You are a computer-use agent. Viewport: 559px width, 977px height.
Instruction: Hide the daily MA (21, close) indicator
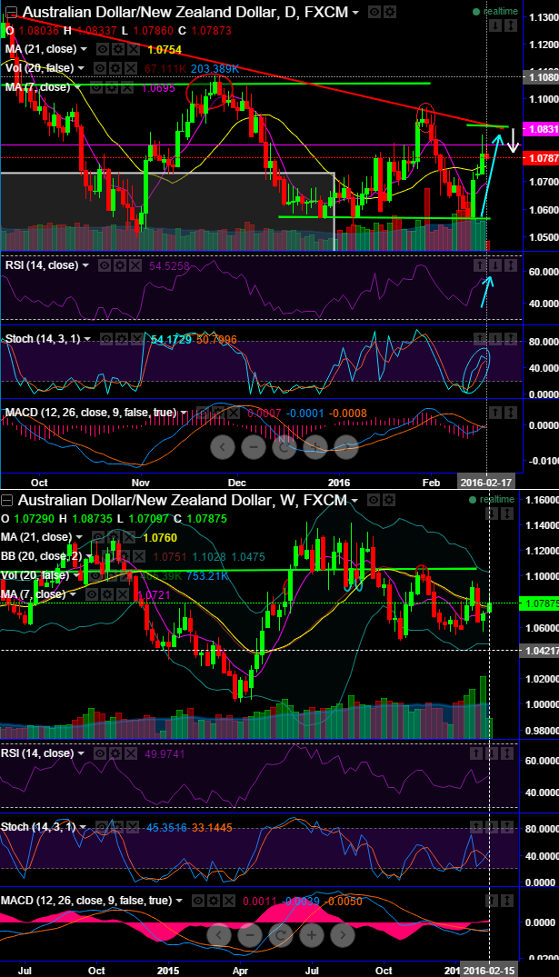tap(102, 48)
